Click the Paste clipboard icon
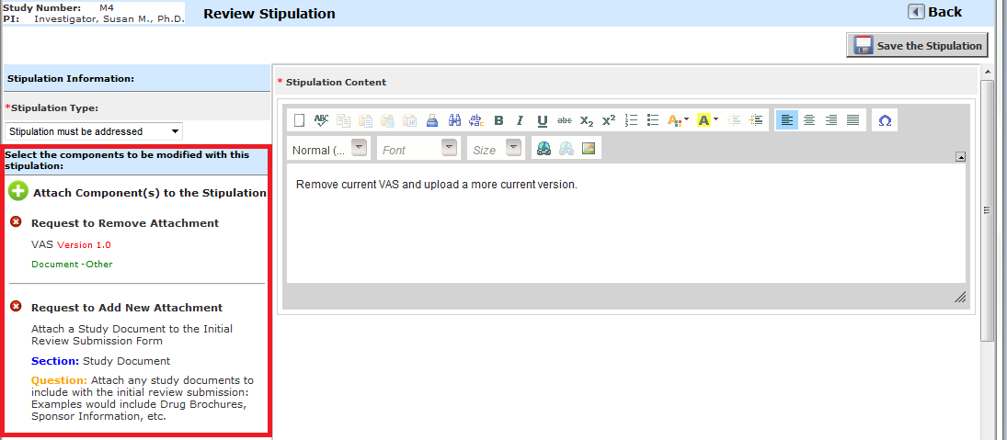Viewport: 1007px width, 440px height. tap(365, 120)
